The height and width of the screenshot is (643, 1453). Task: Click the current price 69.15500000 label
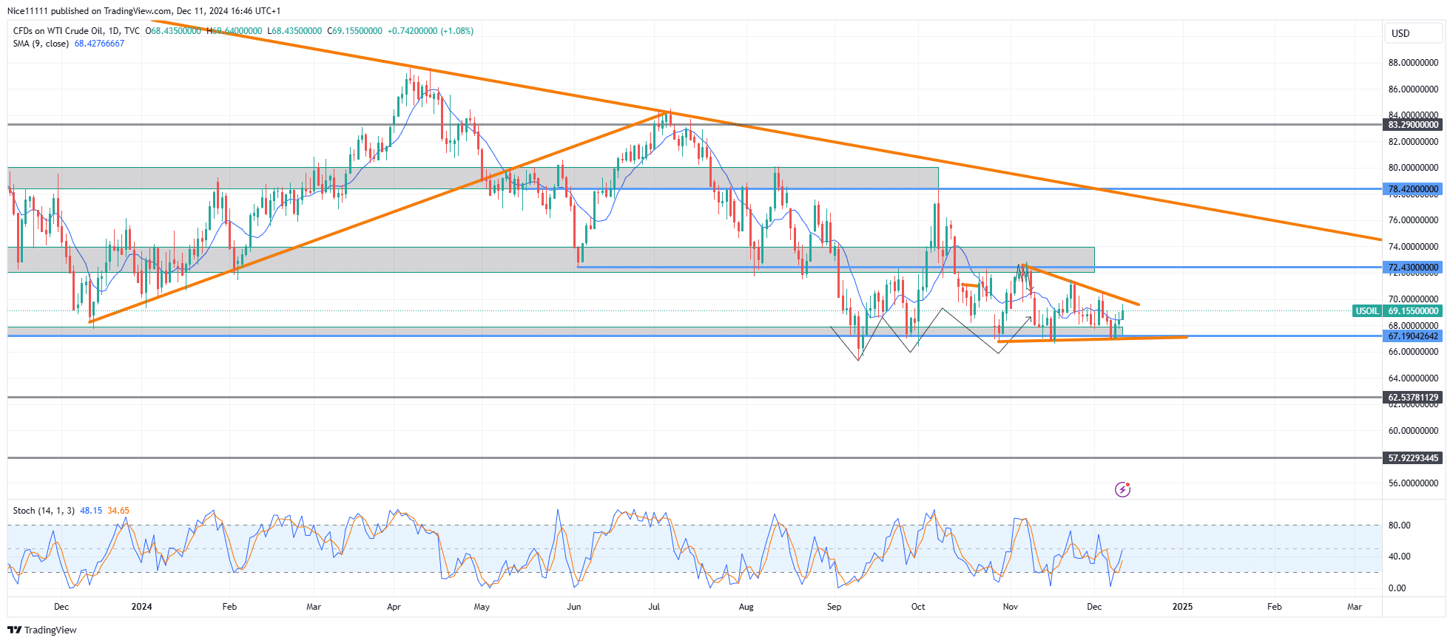[x=1413, y=311]
